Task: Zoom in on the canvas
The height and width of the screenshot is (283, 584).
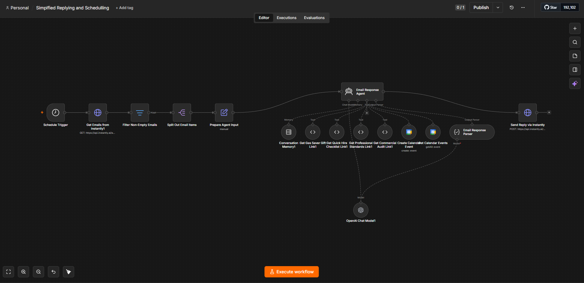Action: (23, 272)
